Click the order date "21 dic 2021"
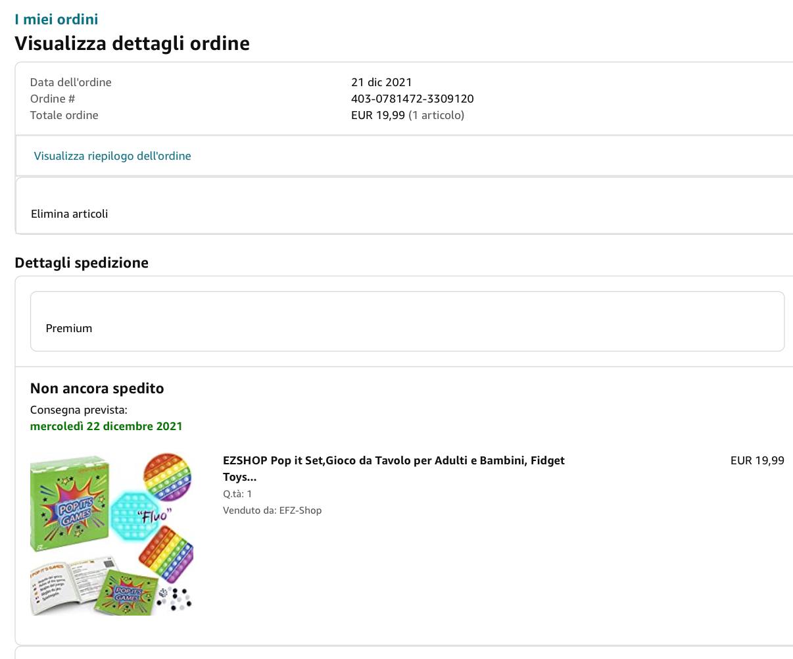 [381, 82]
